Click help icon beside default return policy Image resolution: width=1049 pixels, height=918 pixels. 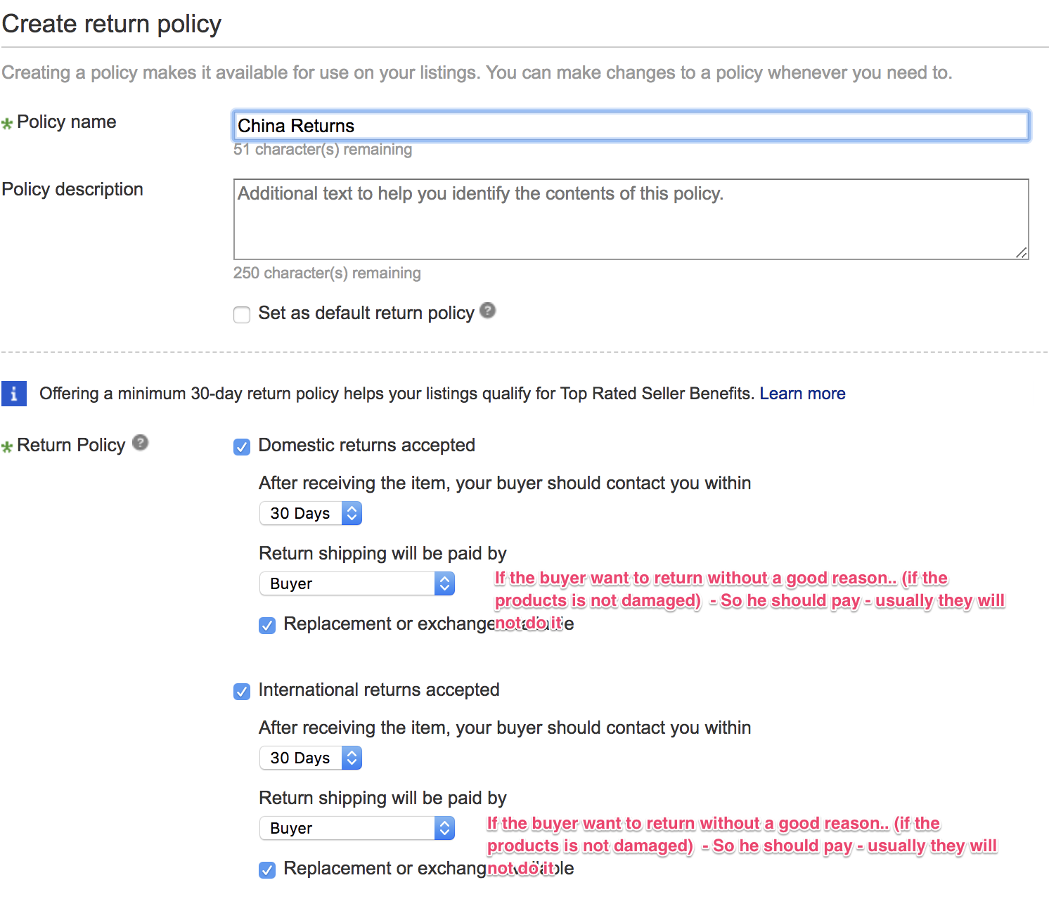[x=487, y=310]
